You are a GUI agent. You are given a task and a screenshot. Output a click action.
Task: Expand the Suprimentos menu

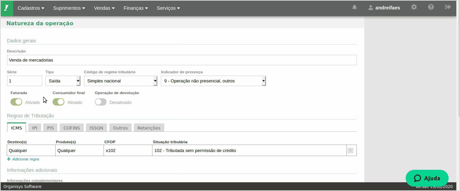(69, 8)
